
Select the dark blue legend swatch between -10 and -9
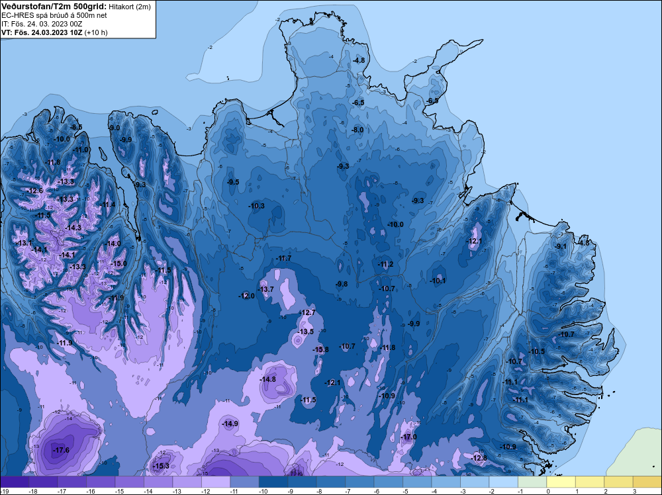pyautogui.click(x=273, y=482)
